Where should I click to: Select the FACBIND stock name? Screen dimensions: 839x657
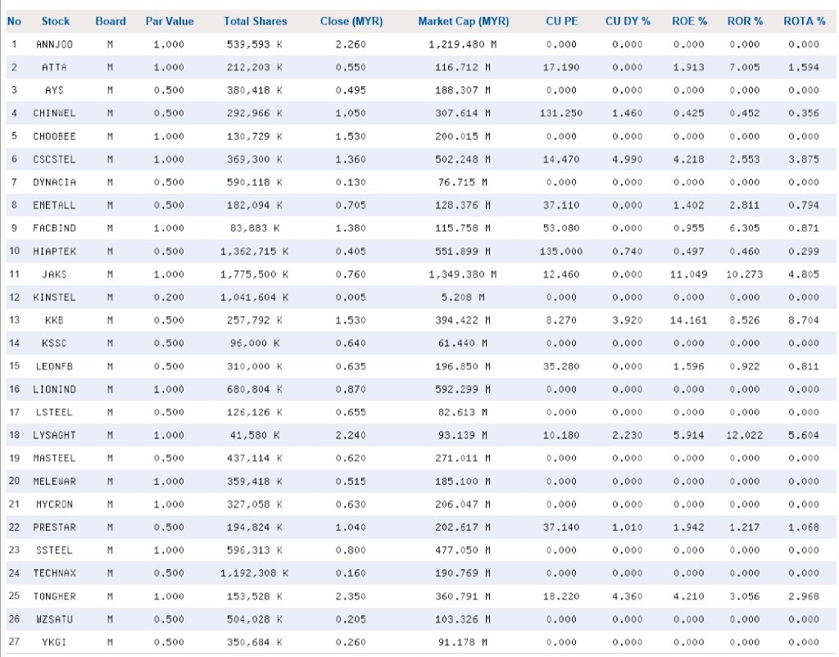pyautogui.click(x=54, y=229)
